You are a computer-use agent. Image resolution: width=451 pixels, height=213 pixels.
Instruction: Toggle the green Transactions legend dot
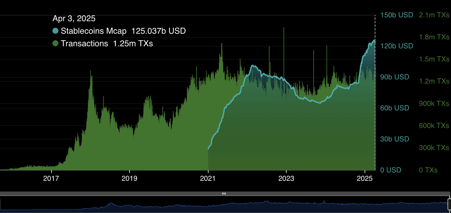pyautogui.click(x=55, y=43)
